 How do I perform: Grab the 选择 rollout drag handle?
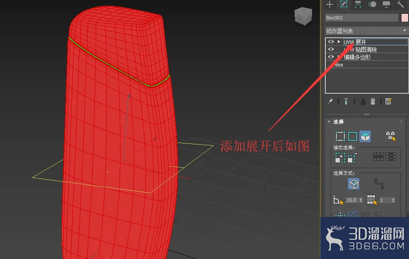[401, 122]
